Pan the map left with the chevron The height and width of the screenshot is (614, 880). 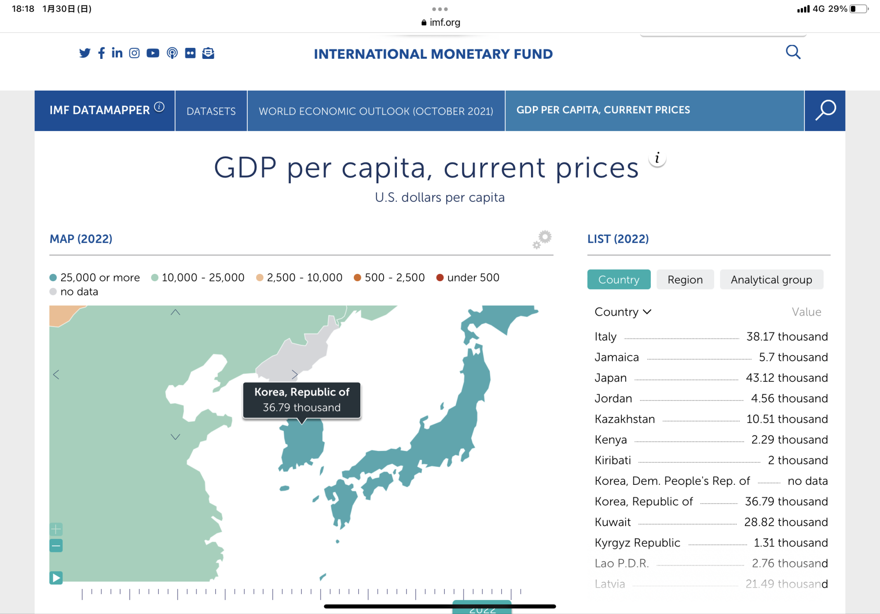(x=56, y=374)
